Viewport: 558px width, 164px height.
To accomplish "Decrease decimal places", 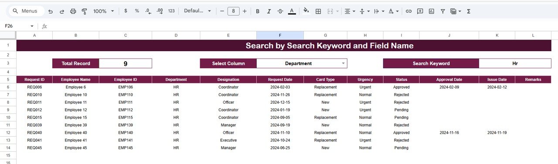I will click(148, 11).
